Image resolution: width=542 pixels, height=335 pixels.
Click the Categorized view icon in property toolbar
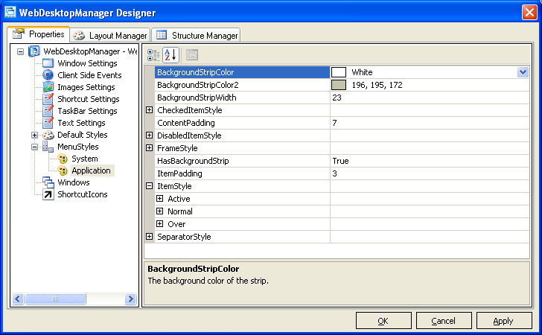click(153, 54)
